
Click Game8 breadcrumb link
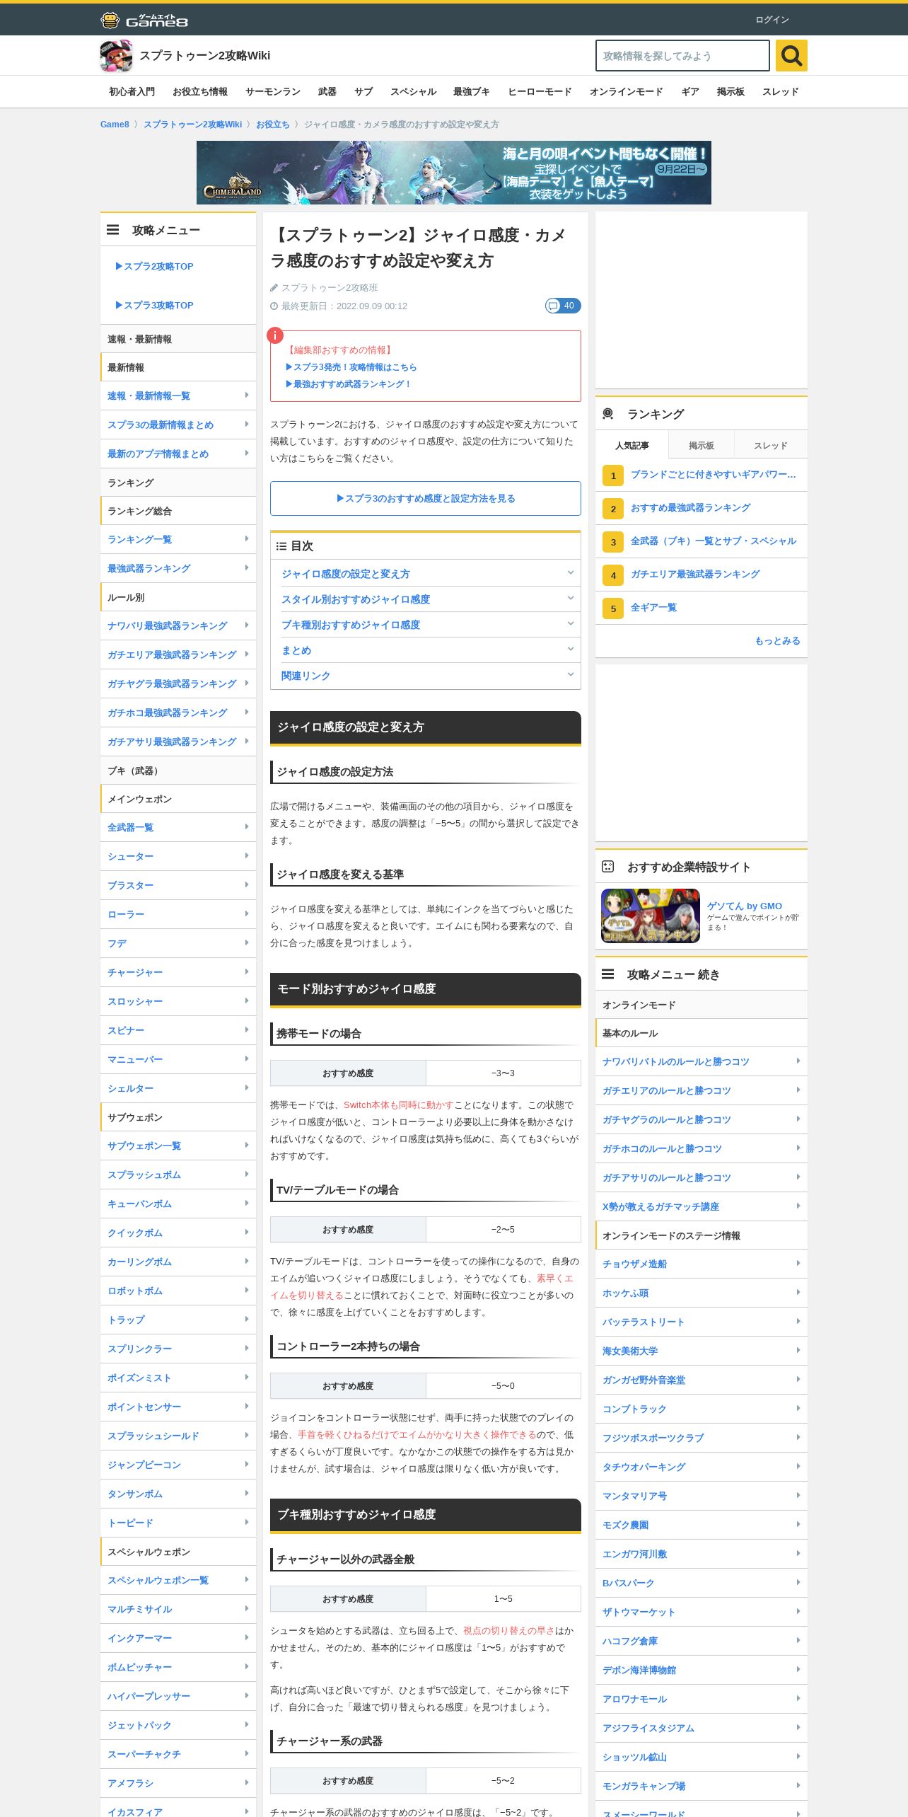pos(115,125)
